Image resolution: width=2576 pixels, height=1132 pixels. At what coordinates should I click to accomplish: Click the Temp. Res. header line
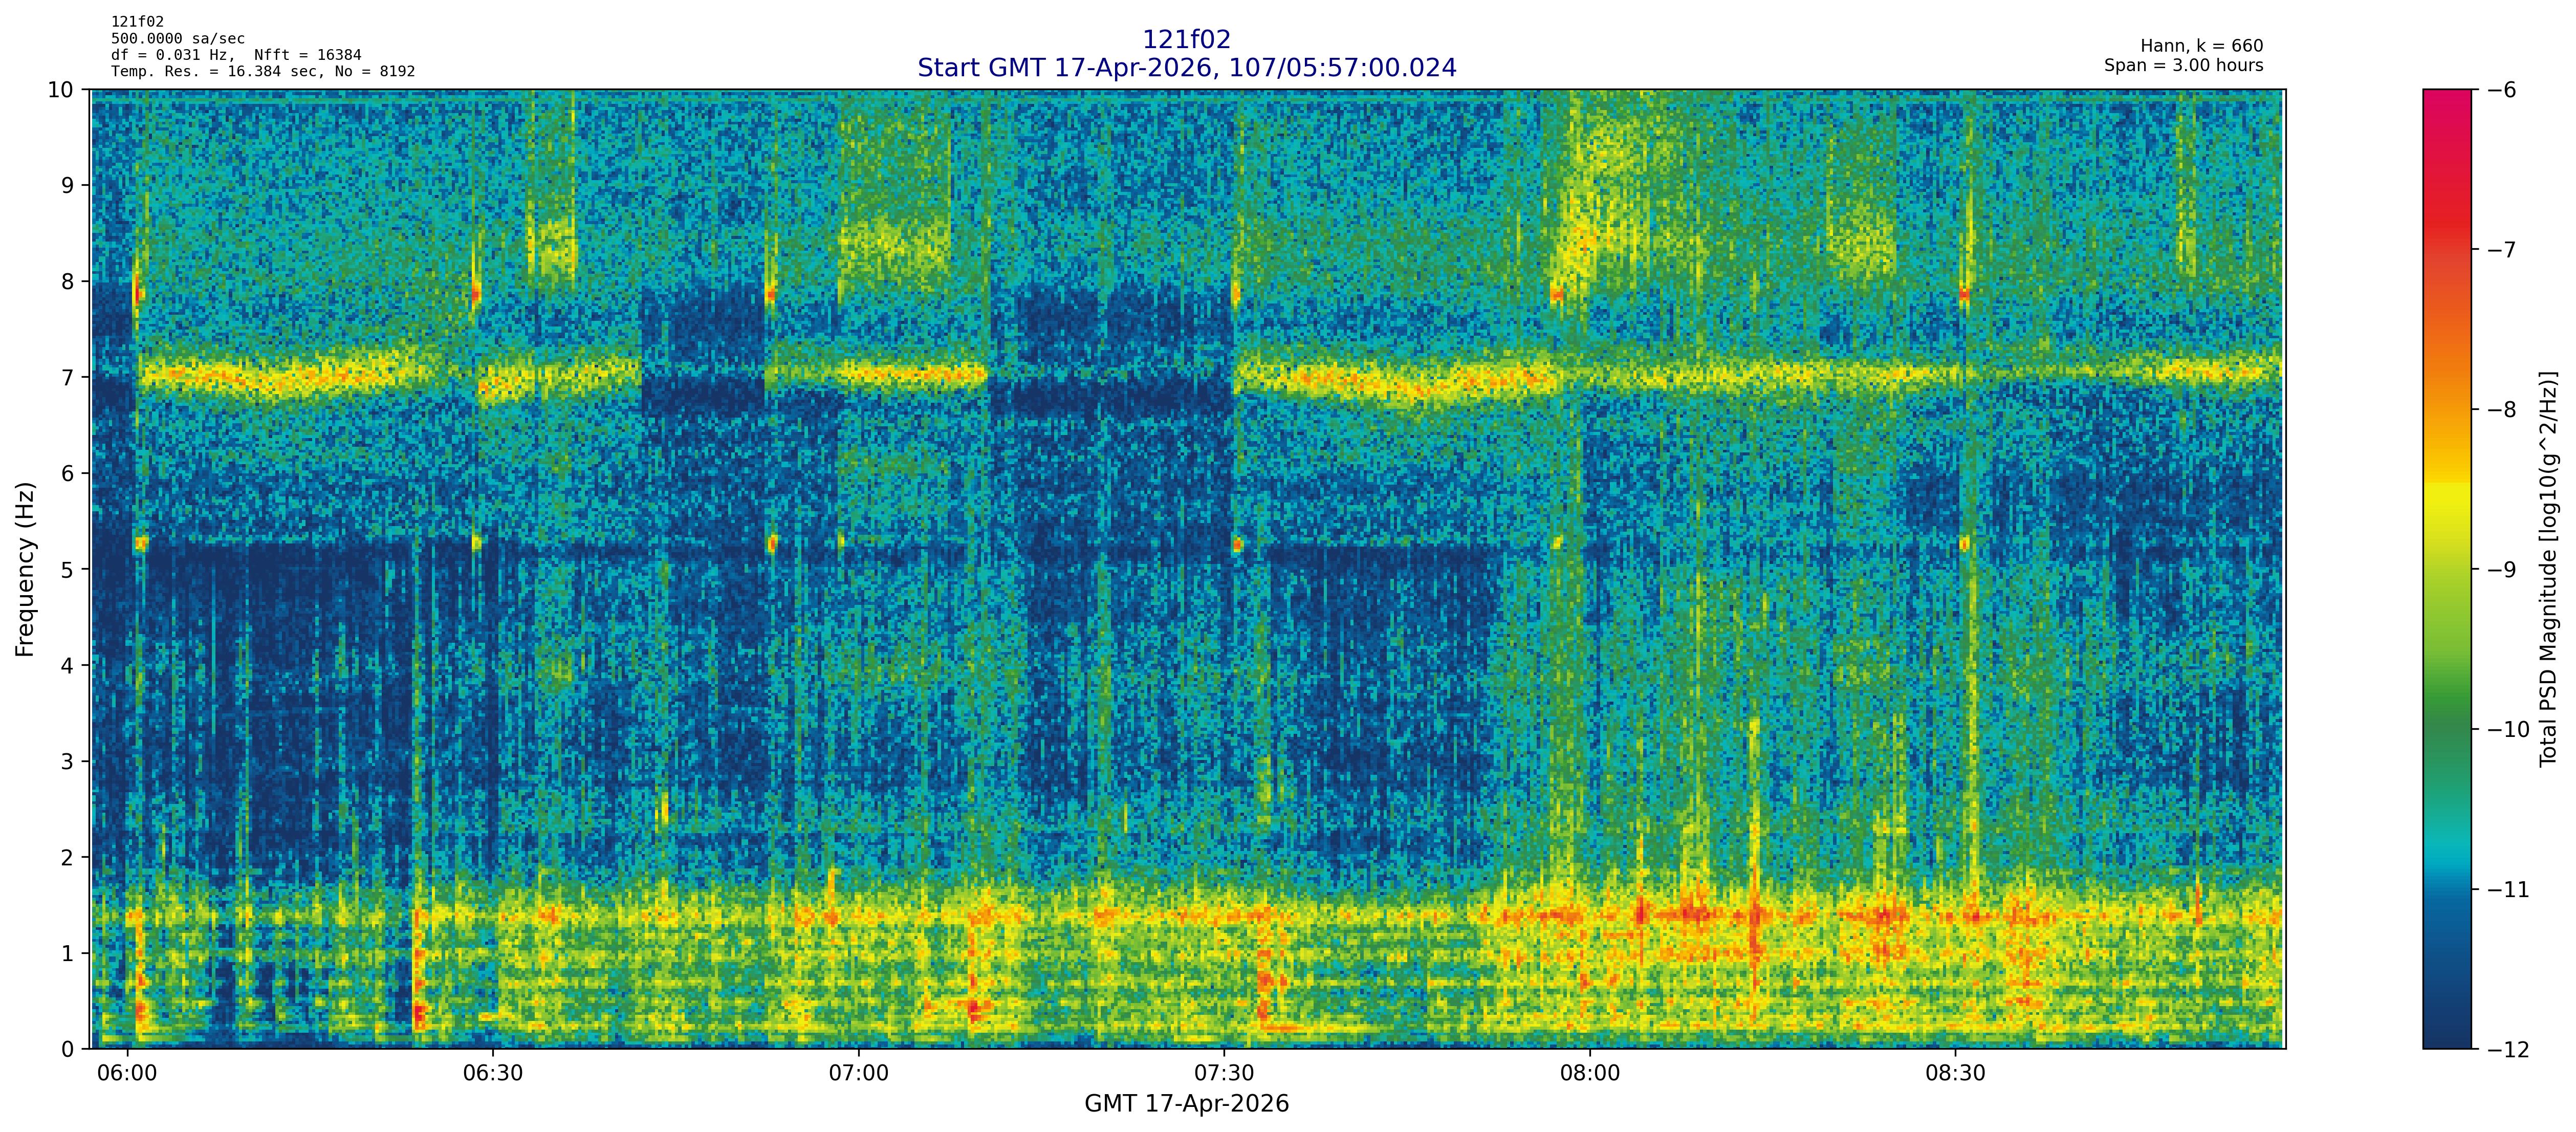262,71
